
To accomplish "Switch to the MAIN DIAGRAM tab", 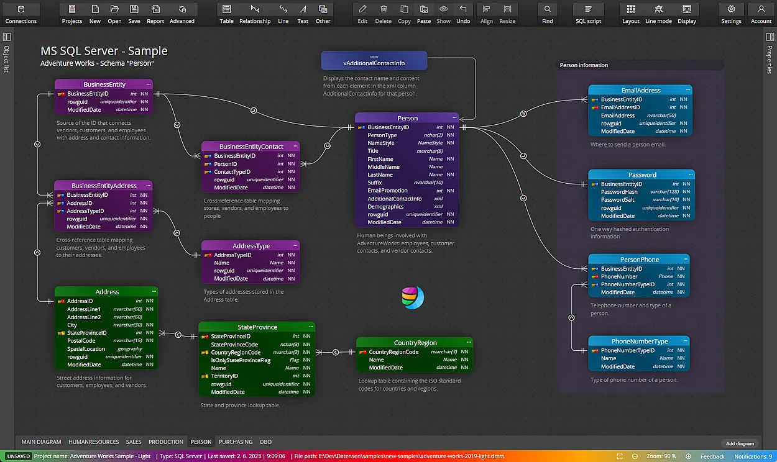I will tap(41, 442).
